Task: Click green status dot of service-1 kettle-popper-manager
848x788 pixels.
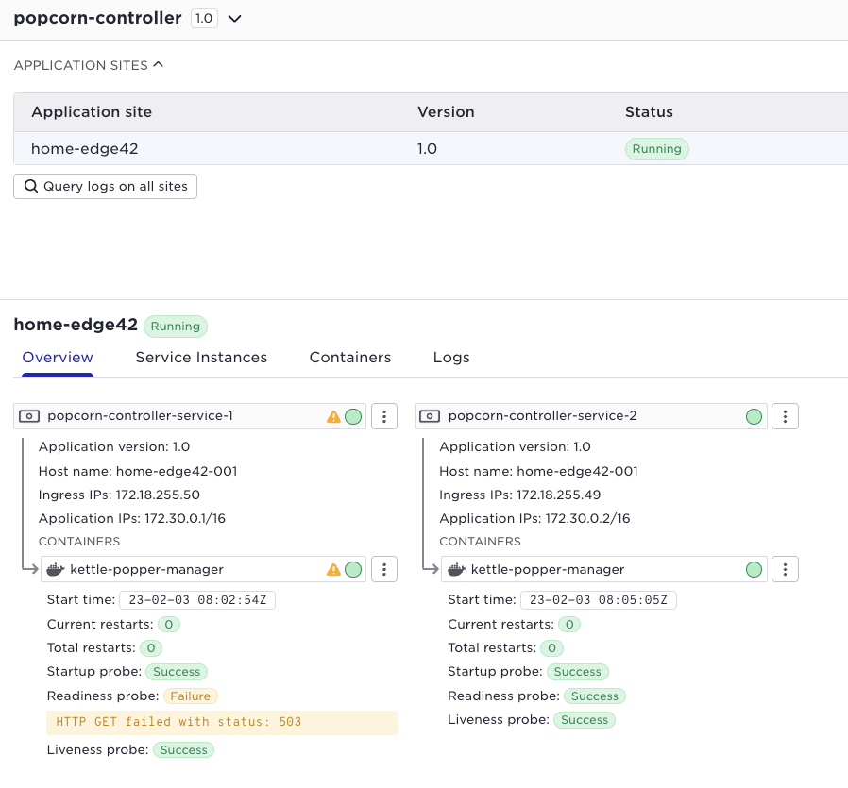Action: [x=353, y=570]
